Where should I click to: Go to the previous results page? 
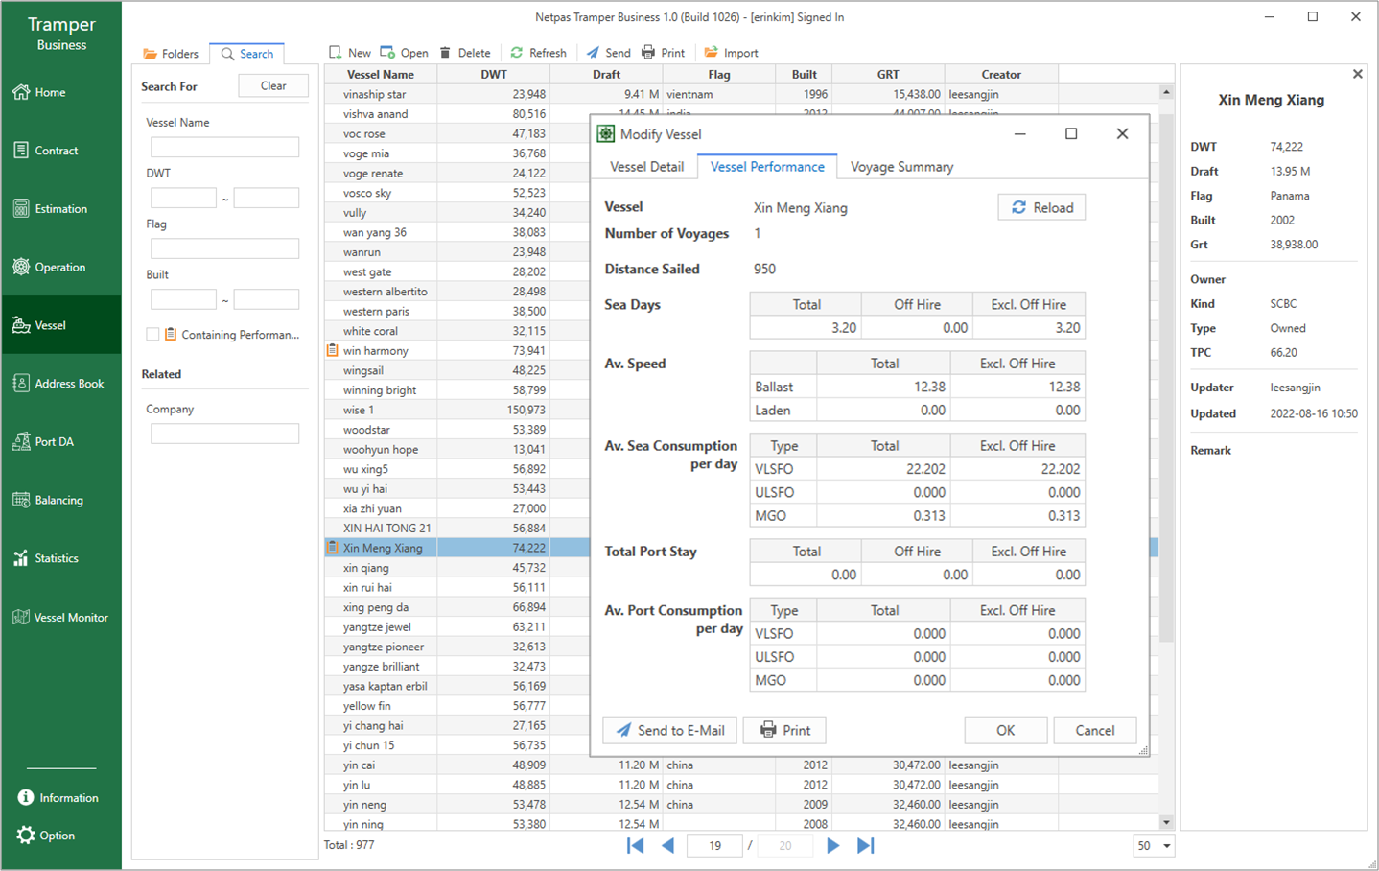pyautogui.click(x=668, y=845)
